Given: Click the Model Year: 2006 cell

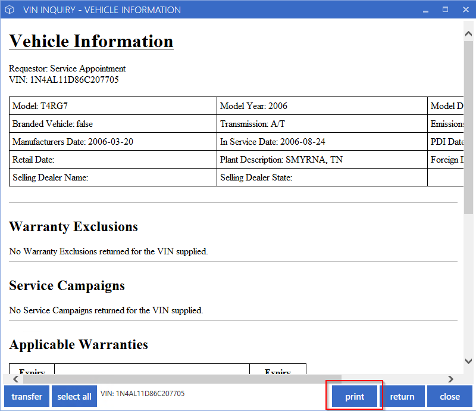Looking at the screenshot, I should click(x=322, y=106).
